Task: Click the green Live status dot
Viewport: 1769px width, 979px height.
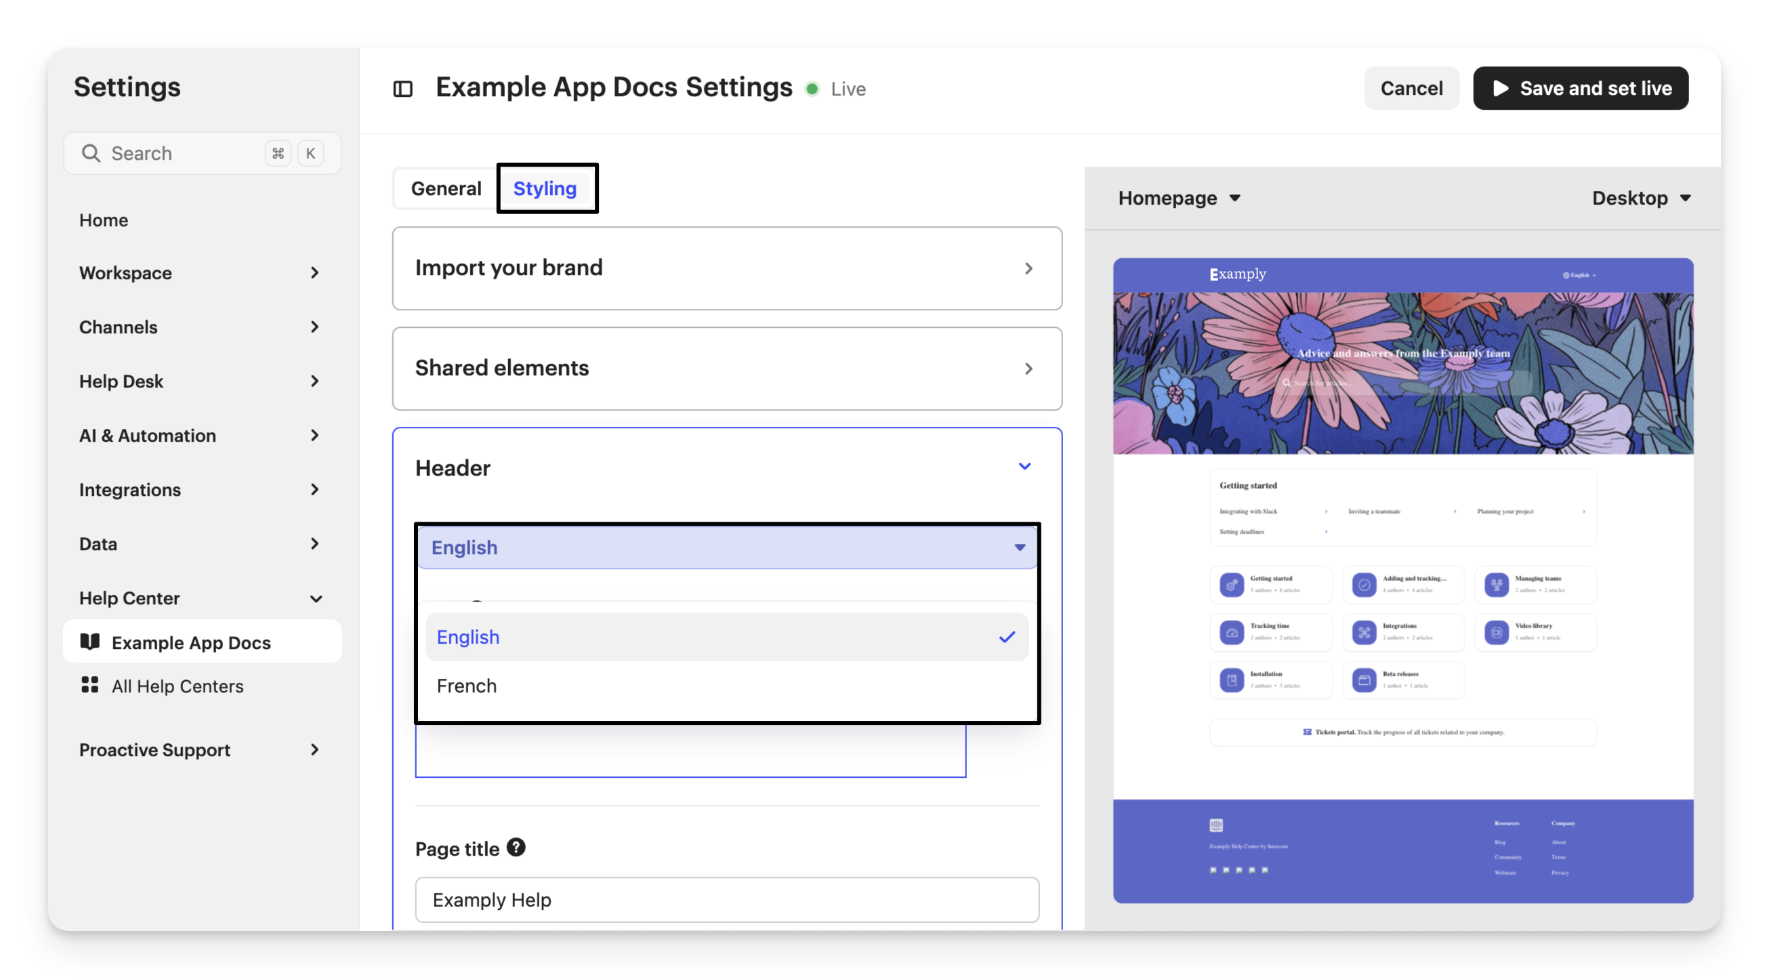Action: [x=812, y=89]
